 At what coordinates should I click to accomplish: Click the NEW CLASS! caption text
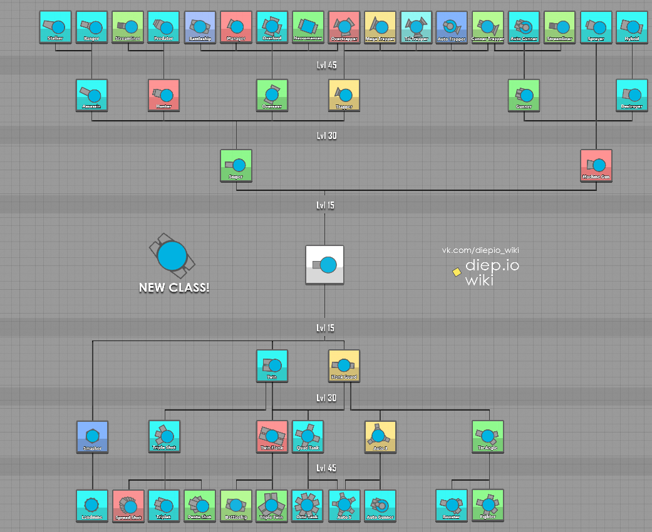click(x=174, y=288)
